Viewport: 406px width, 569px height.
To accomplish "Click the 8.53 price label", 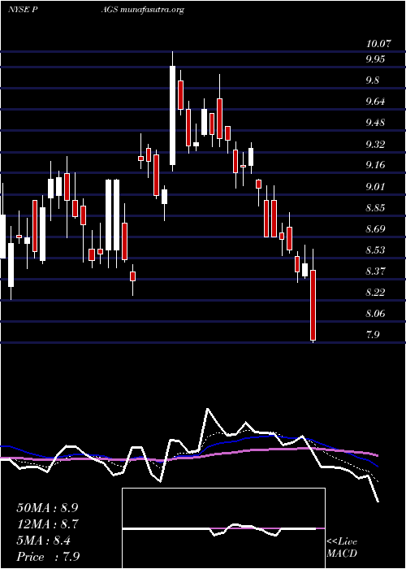I will point(375,250).
